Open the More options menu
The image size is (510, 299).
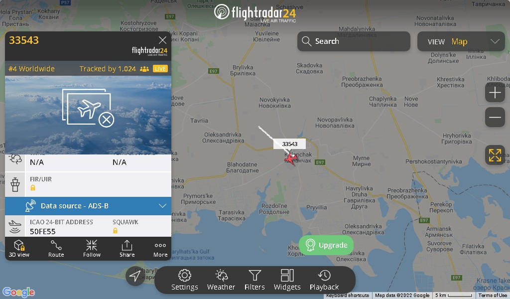[x=160, y=249]
